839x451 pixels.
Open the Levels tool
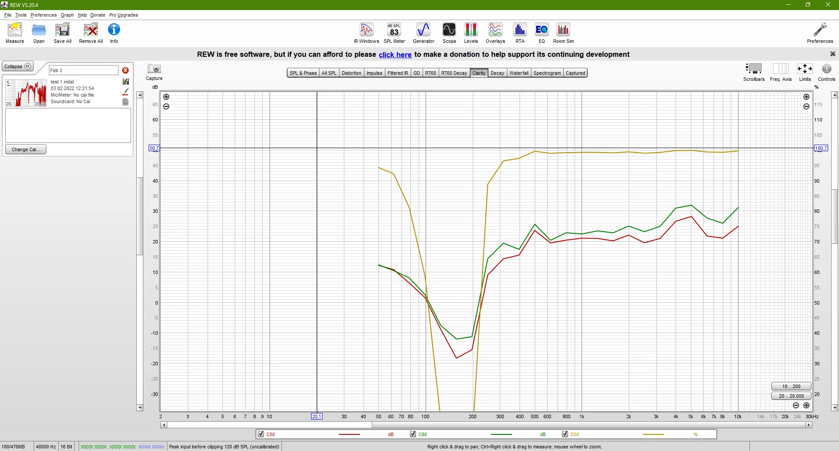point(471,33)
